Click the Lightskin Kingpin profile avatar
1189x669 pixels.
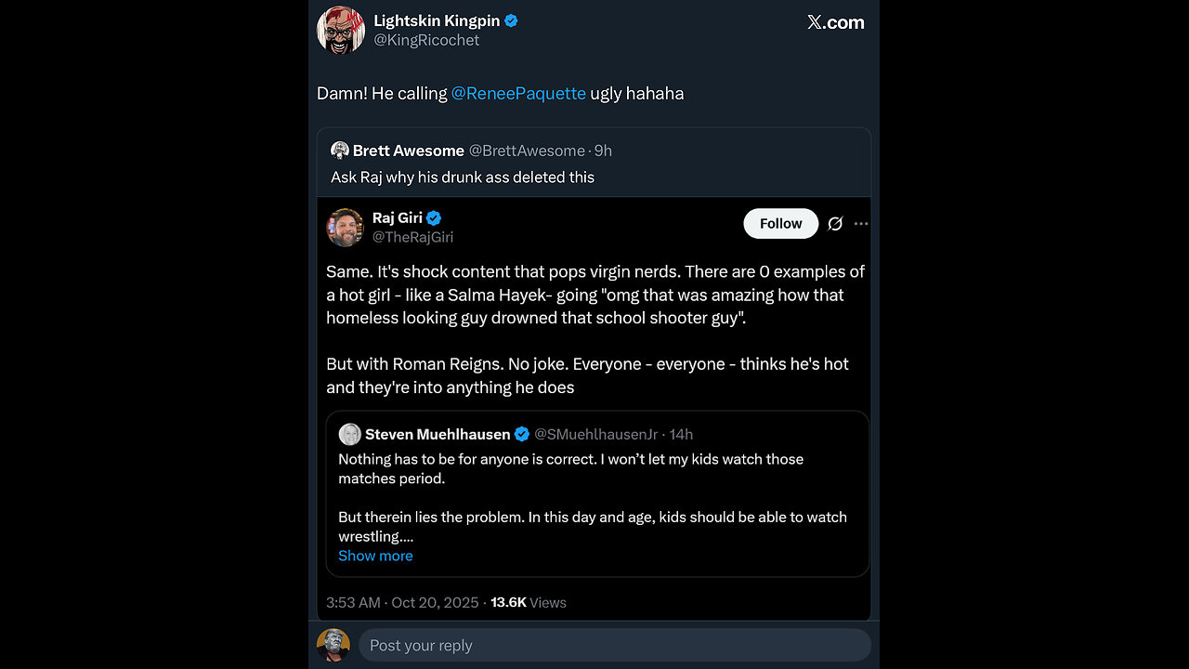coord(341,30)
